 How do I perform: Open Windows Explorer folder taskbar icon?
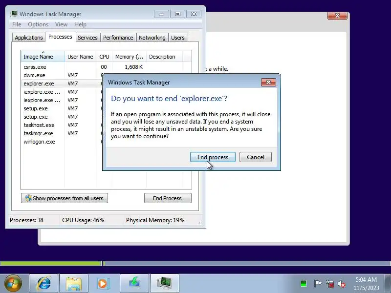click(74, 283)
